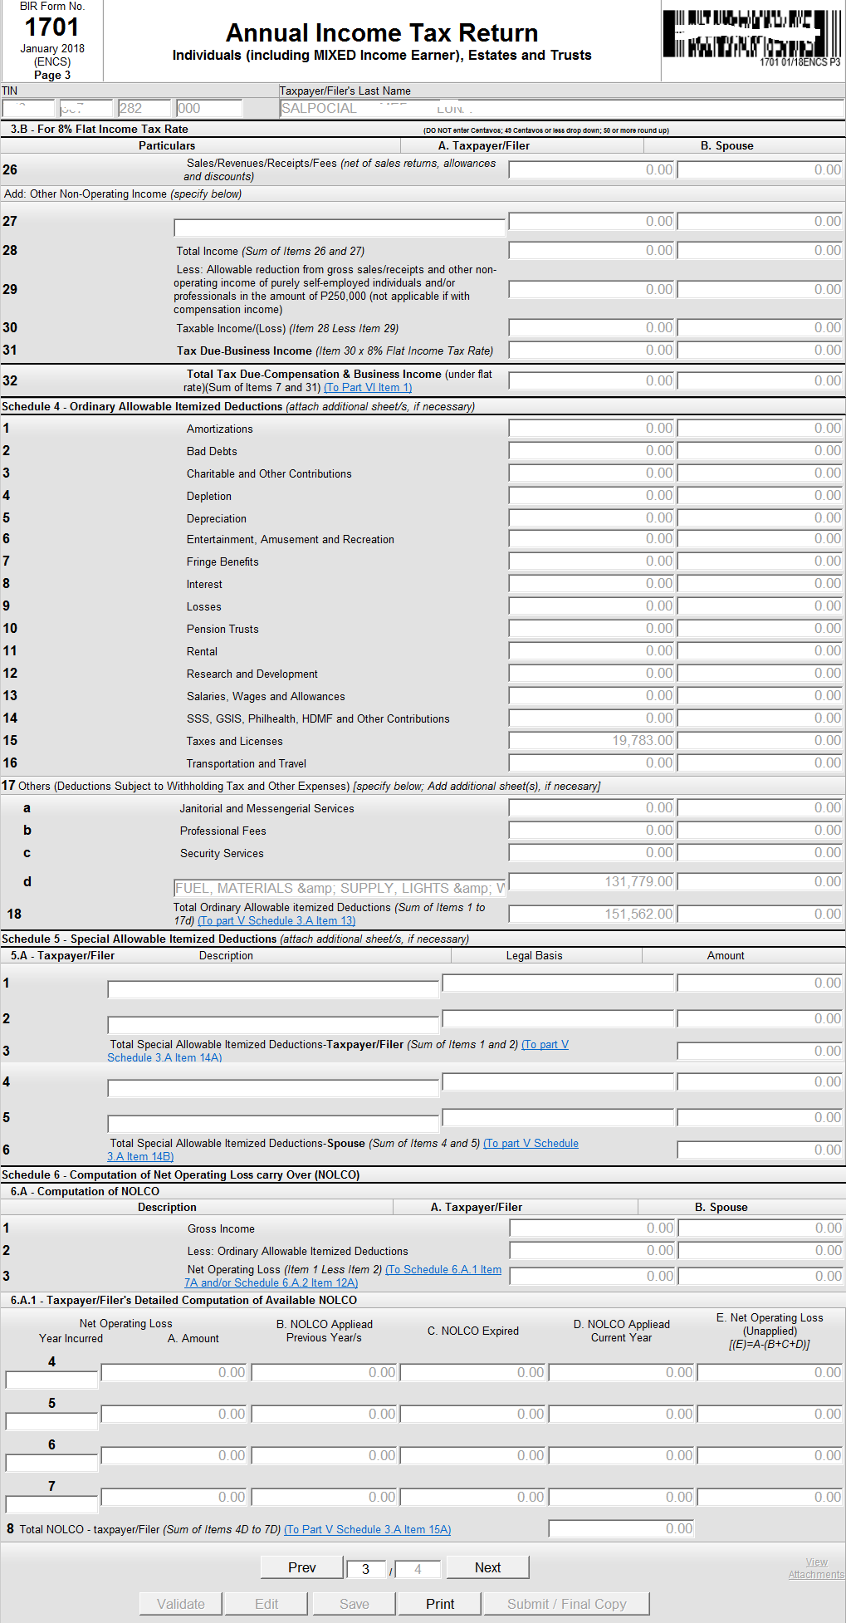
Task: Click Item 26 Spouse sales amount field
Action: (760, 170)
